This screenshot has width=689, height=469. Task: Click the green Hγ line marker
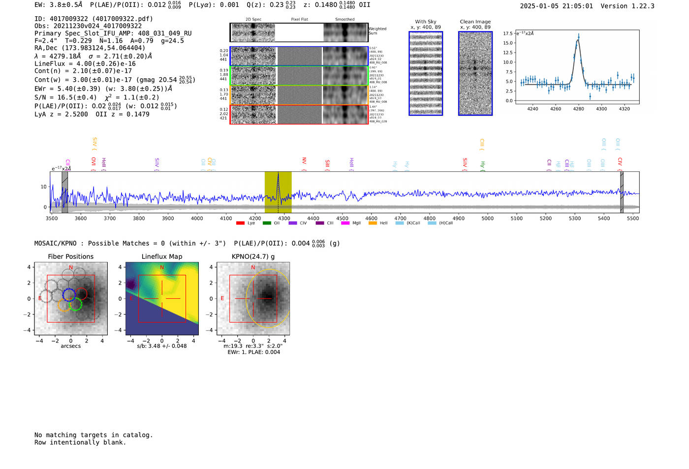click(x=483, y=165)
